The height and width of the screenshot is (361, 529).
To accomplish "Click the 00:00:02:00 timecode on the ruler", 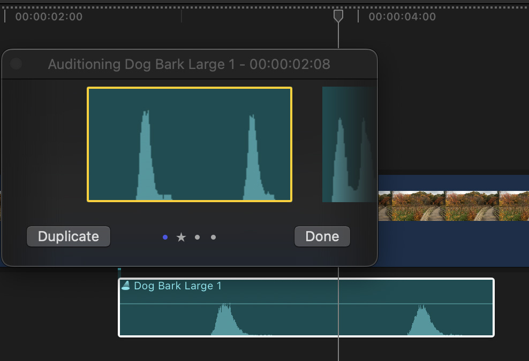I will coord(49,17).
